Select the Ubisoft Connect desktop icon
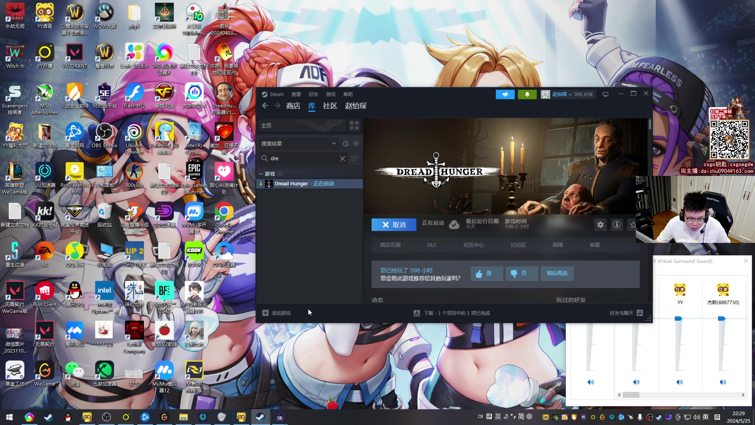Screen dimensions: 755x425 (134, 138)
